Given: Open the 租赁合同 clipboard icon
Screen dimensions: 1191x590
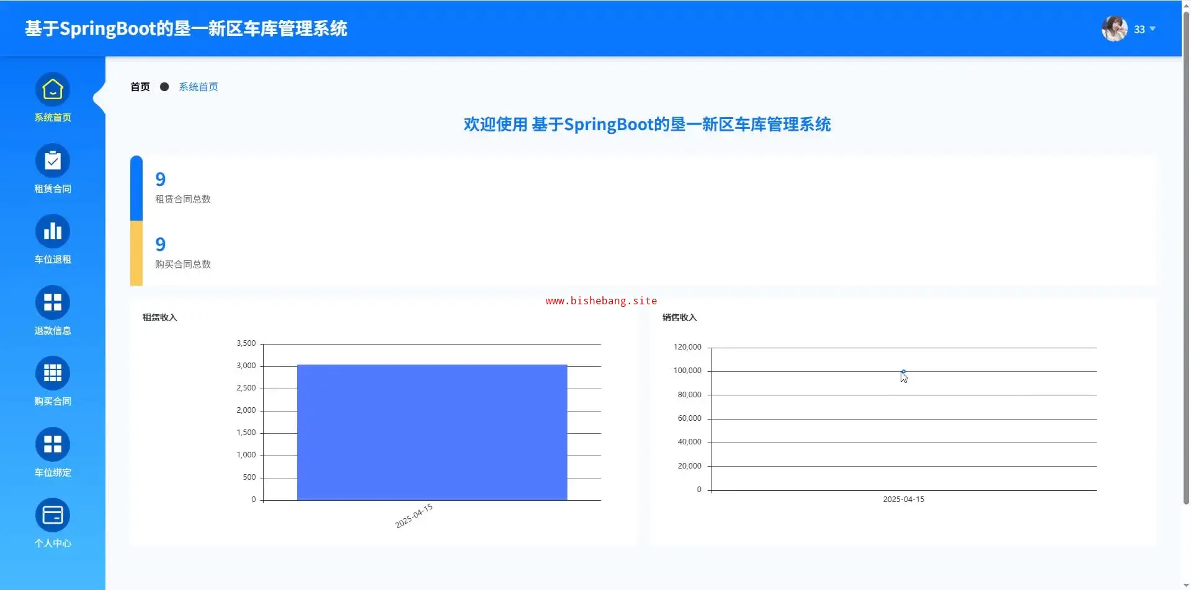Looking at the screenshot, I should [53, 161].
